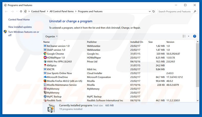This screenshot has height=117, width=202.
Task: Click the 84,7 MB size of OneDrive
Action: click(160, 77)
